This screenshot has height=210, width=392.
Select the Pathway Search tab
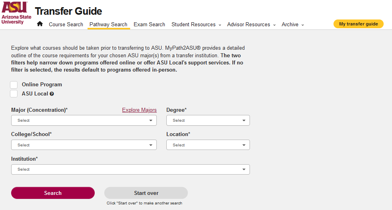pyautogui.click(x=109, y=25)
